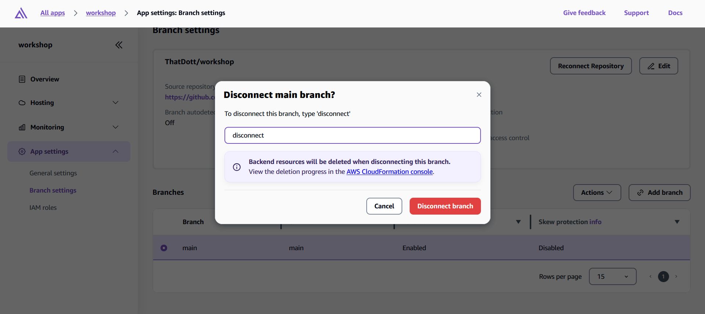705x314 pixels.
Task: Click the GitHub source repository link
Action: coord(190,97)
